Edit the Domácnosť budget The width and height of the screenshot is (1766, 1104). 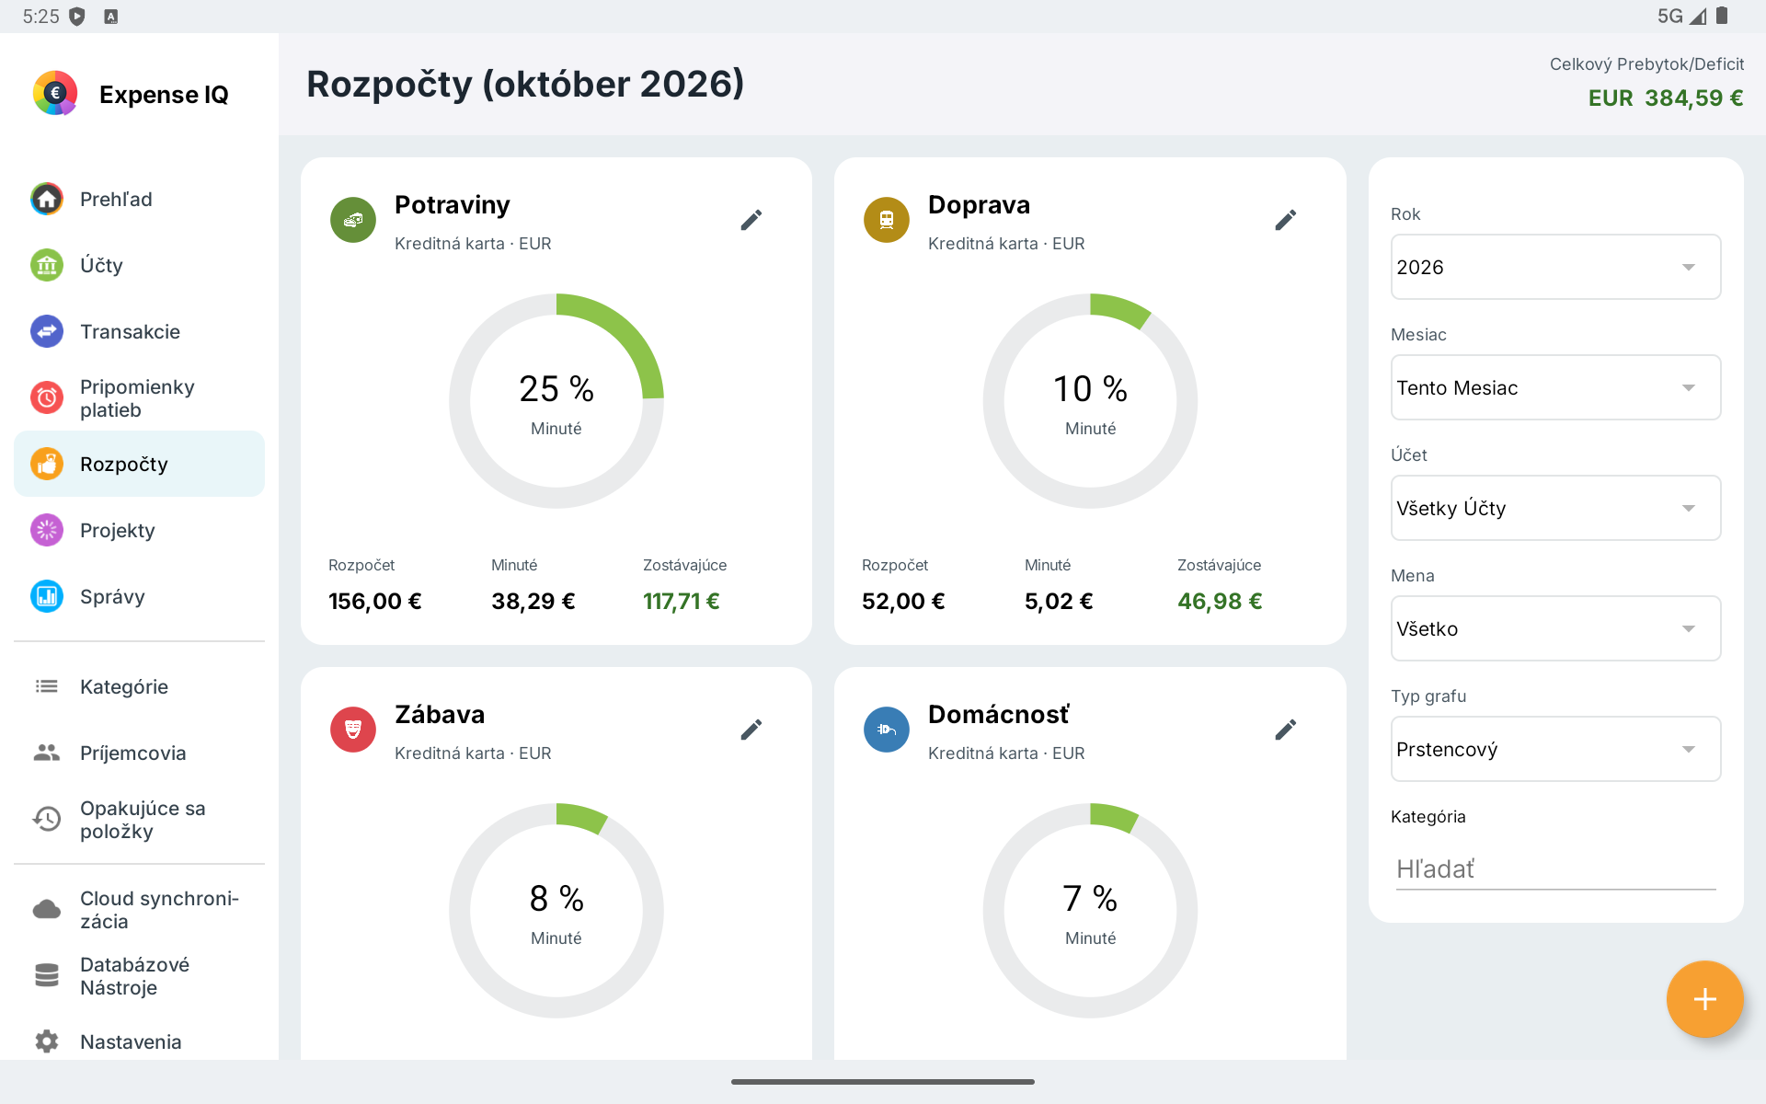tap(1286, 730)
